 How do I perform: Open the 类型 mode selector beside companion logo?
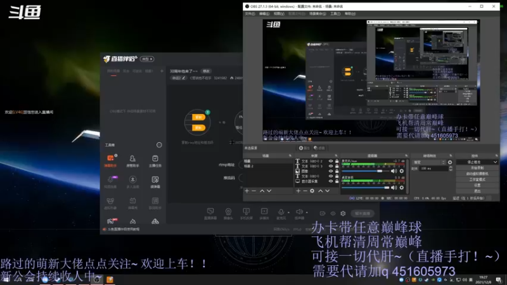pyautogui.click(x=147, y=59)
